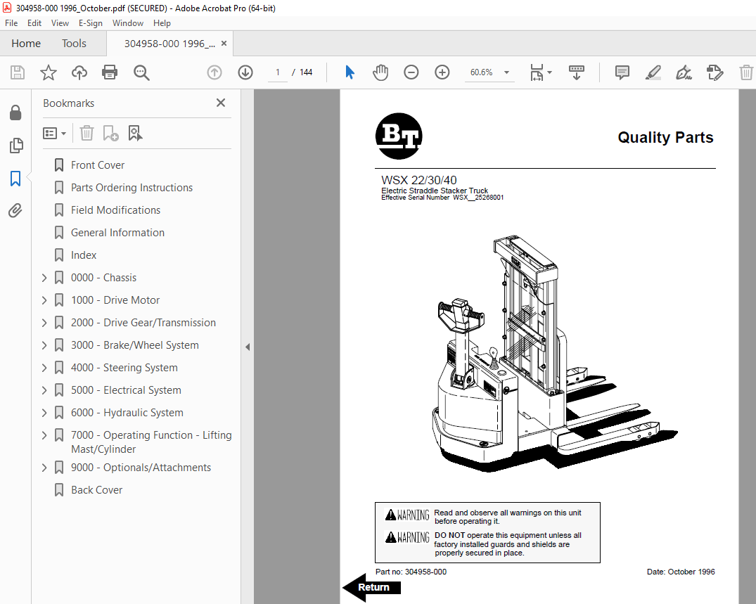Open page thumbnails panel in sidebar
The image size is (756, 604).
(16, 145)
